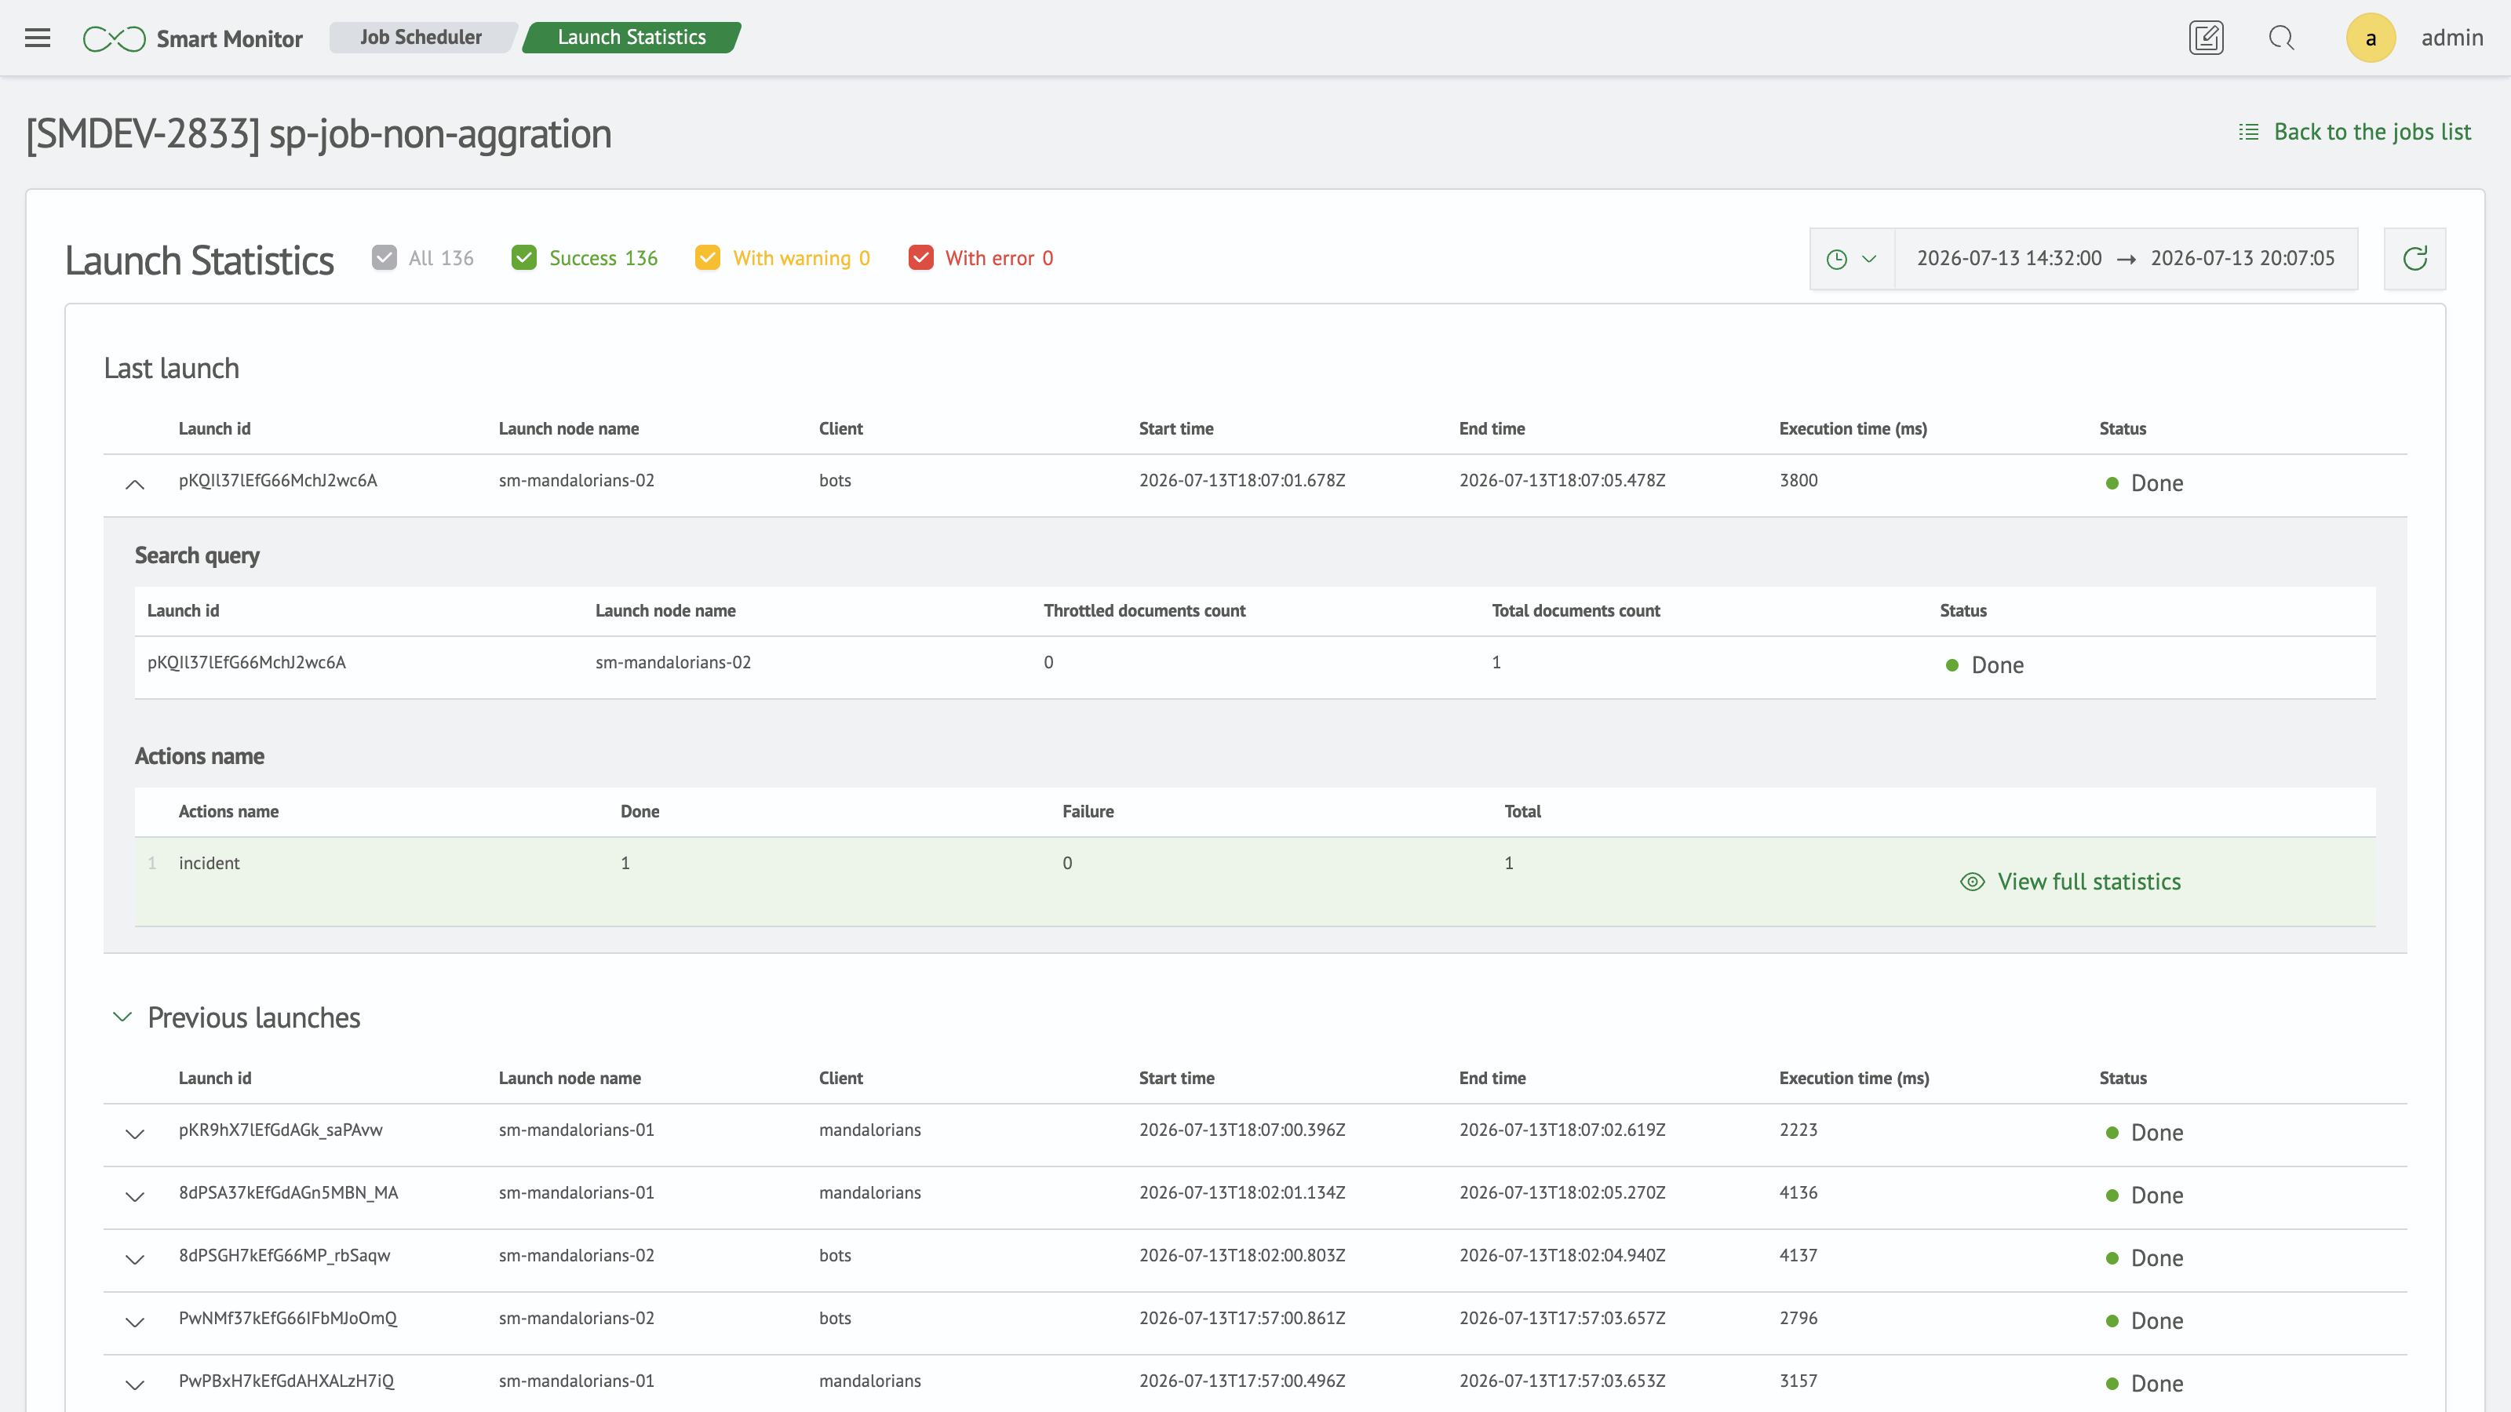Viewport: 2511px width, 1412px height.
Task: Click Done status of 2223 ms launch
Action: [2145, 1134]
